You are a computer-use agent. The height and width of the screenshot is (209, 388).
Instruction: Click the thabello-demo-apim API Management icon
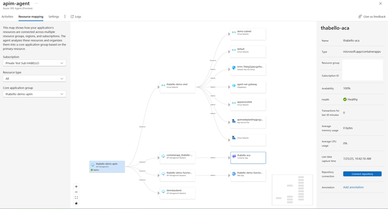pos(93,165)
